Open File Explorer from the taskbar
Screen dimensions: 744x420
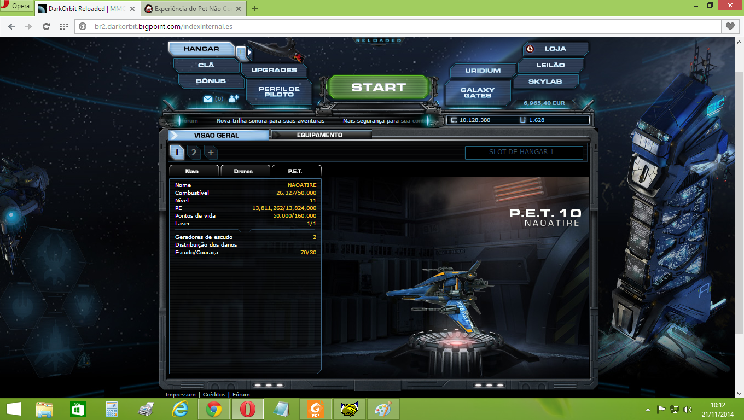pyautogui.click(x=44, y=409)
